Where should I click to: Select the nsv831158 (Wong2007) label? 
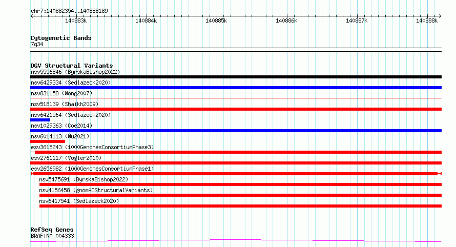coord(61,93)
